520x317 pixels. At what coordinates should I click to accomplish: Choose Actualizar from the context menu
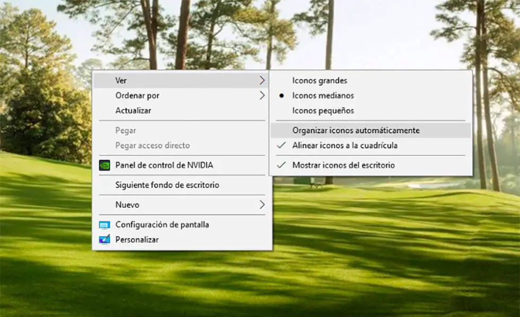point(180,111)
